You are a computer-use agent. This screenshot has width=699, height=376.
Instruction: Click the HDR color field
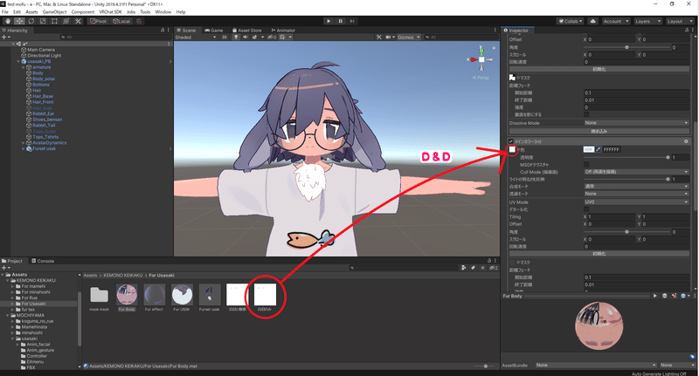pyautogui.click(x=588, y=149)
